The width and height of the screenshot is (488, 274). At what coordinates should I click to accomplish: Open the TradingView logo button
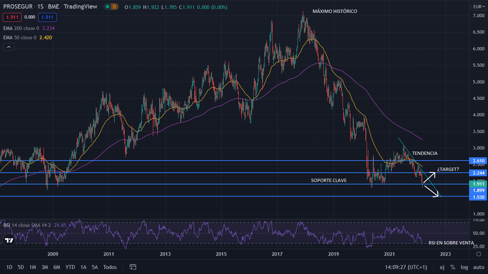point(10,240)
